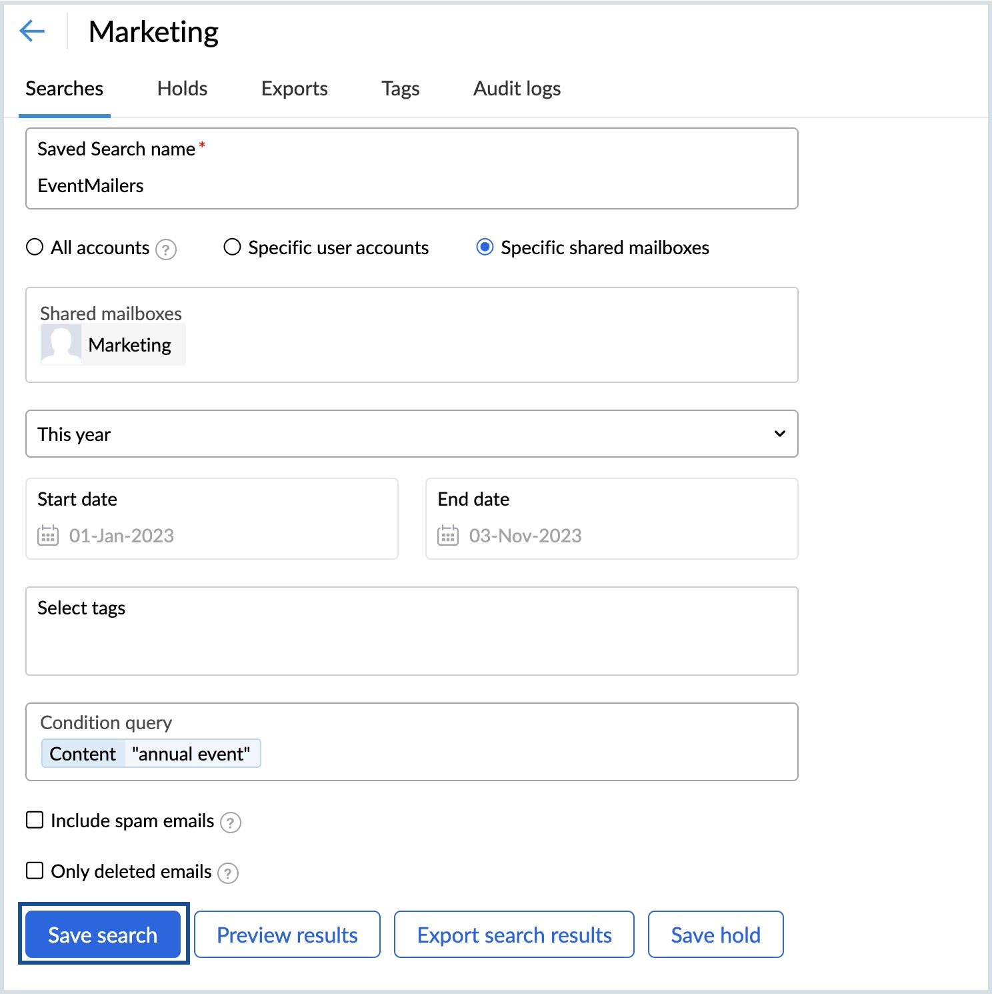Select Specific shared mailboxes radio button

pyautogui.click(x=485, y=247)
